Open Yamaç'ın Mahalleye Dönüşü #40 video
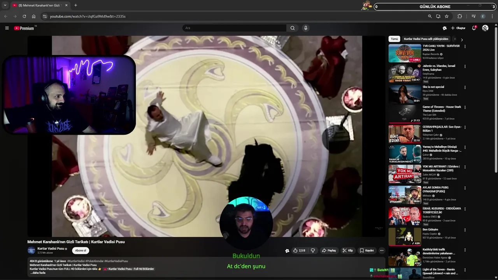Image resolution: width=498 pixels, height=280 pixels. point(442,149)
